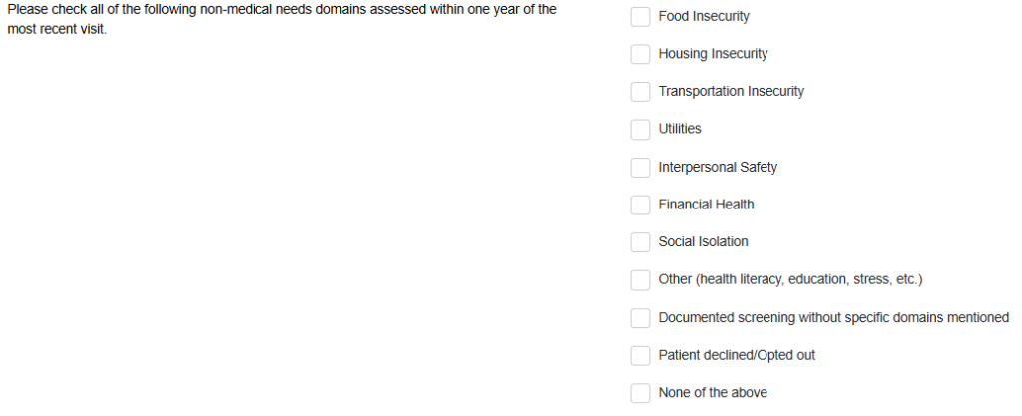Select the Utilities checkbox

click(x=640, y=130)
